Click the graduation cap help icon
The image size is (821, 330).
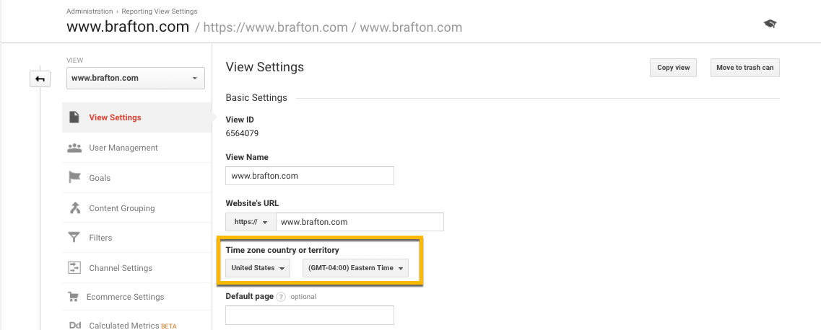(x=770, y=24)
